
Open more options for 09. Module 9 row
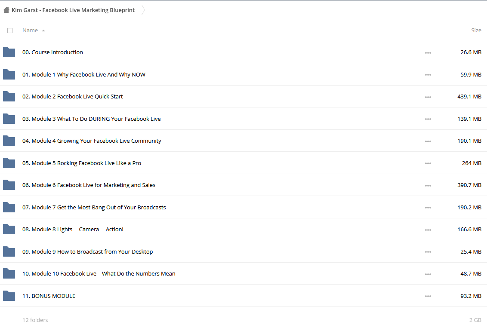[x=428, y=252]
